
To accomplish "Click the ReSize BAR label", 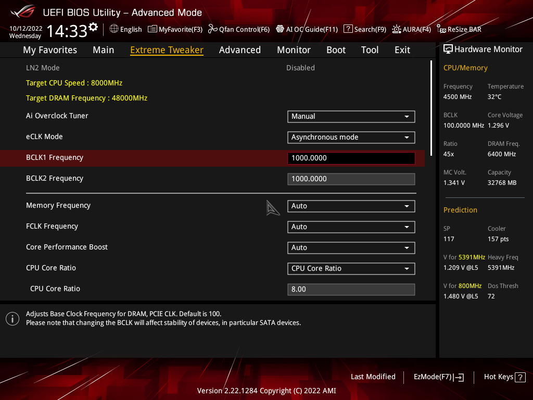I will 464,29.
